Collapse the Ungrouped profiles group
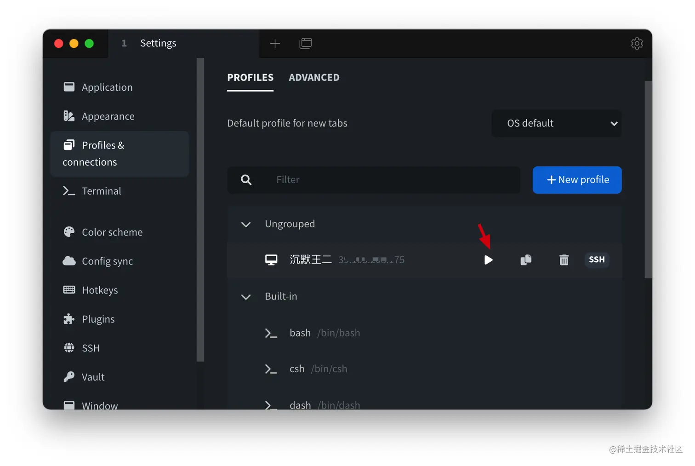Viewport: 695px width, 466px height. 246,224
